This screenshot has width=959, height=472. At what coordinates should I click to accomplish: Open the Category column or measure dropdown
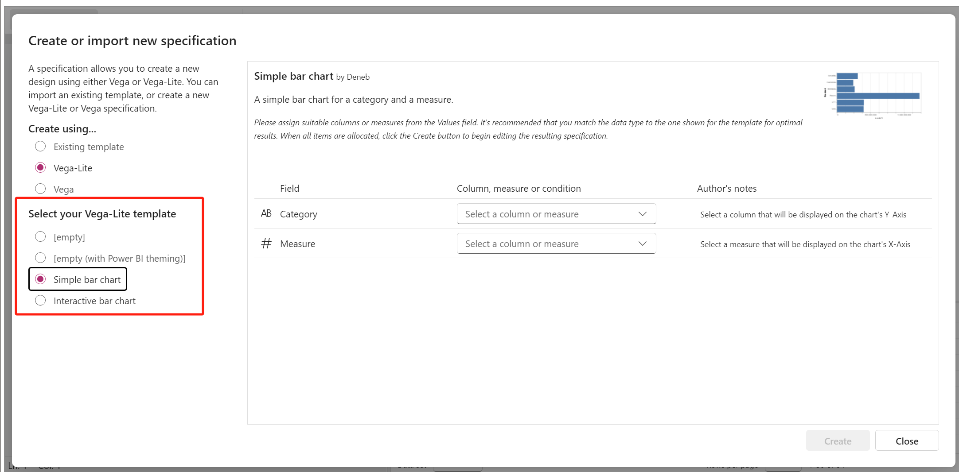tap(556, 214)
